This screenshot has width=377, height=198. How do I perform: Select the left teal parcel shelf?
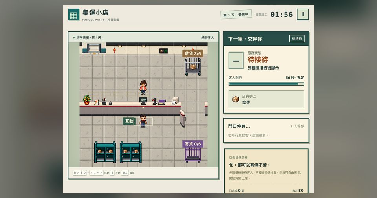[105, 152]
